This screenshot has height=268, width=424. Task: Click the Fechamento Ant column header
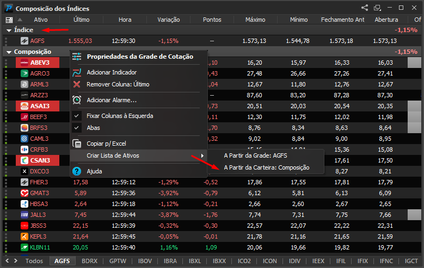pyautogui.click(x=342, y=20)
